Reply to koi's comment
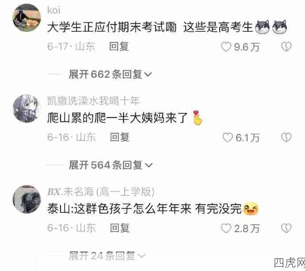This screenshot has width=305, height=271. 119,47
